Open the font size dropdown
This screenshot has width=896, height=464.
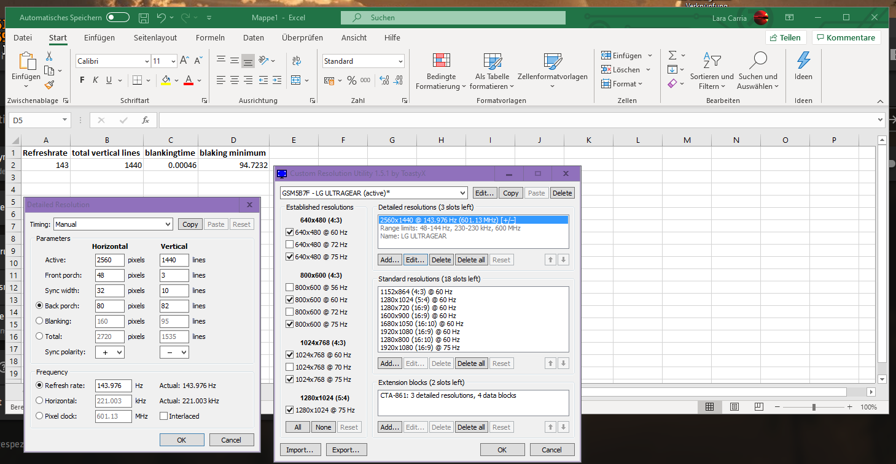click(173, 61)
